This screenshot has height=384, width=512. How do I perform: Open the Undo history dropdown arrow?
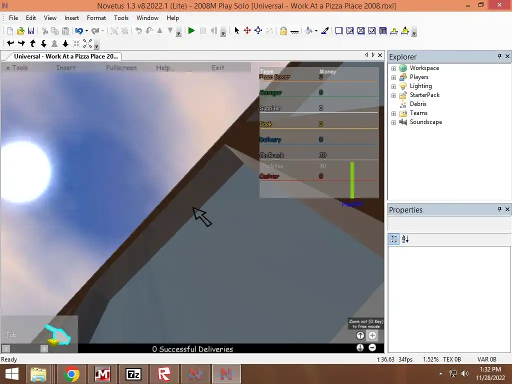point(86,31)
